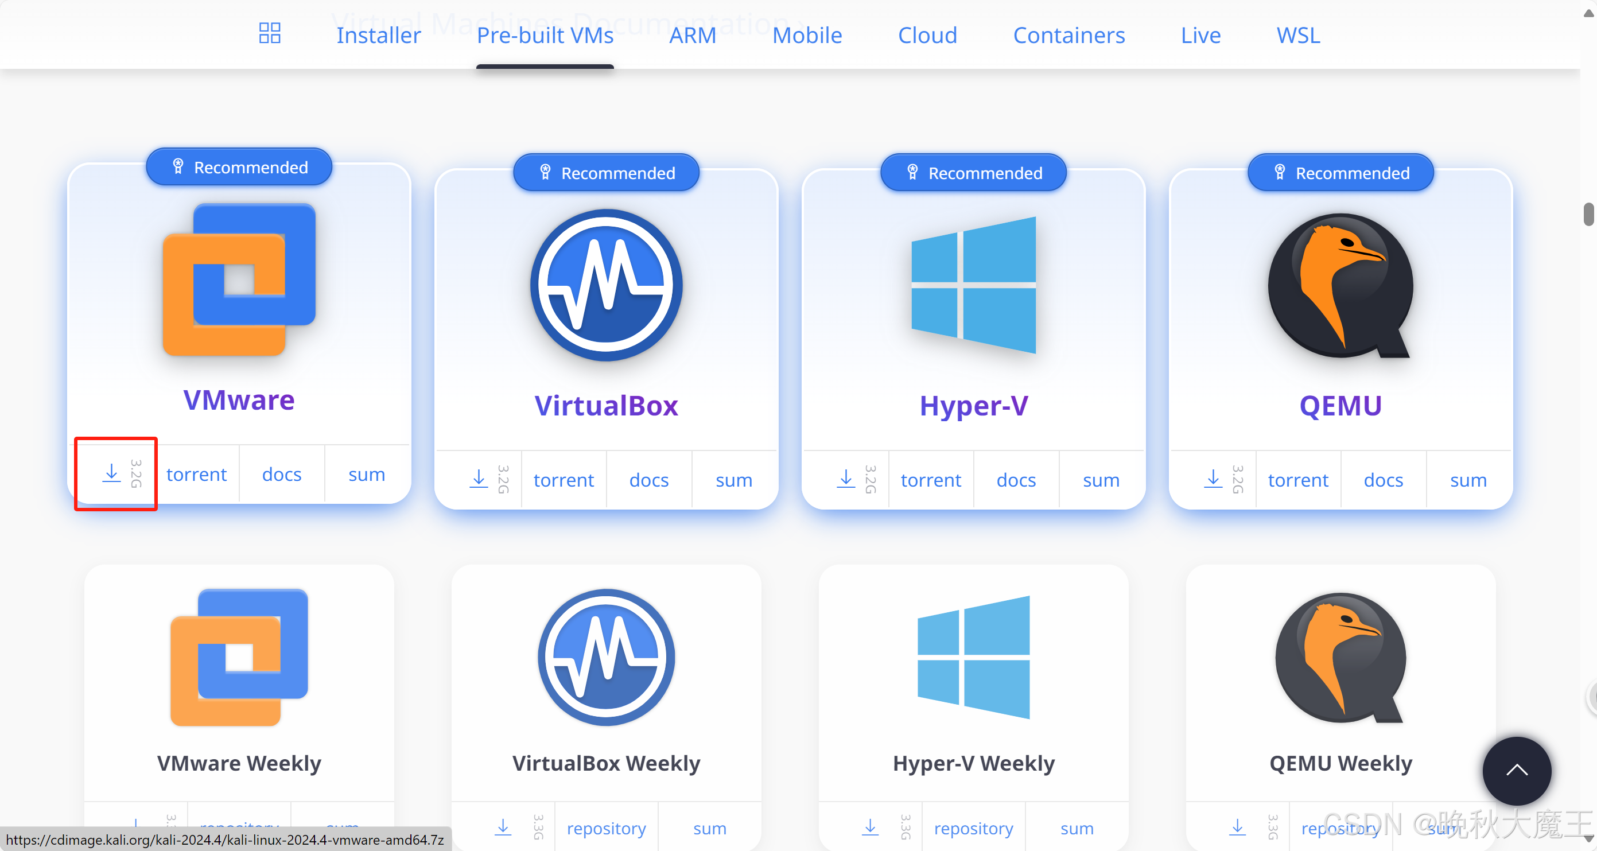Click the VMware download arrow icon

111,473
